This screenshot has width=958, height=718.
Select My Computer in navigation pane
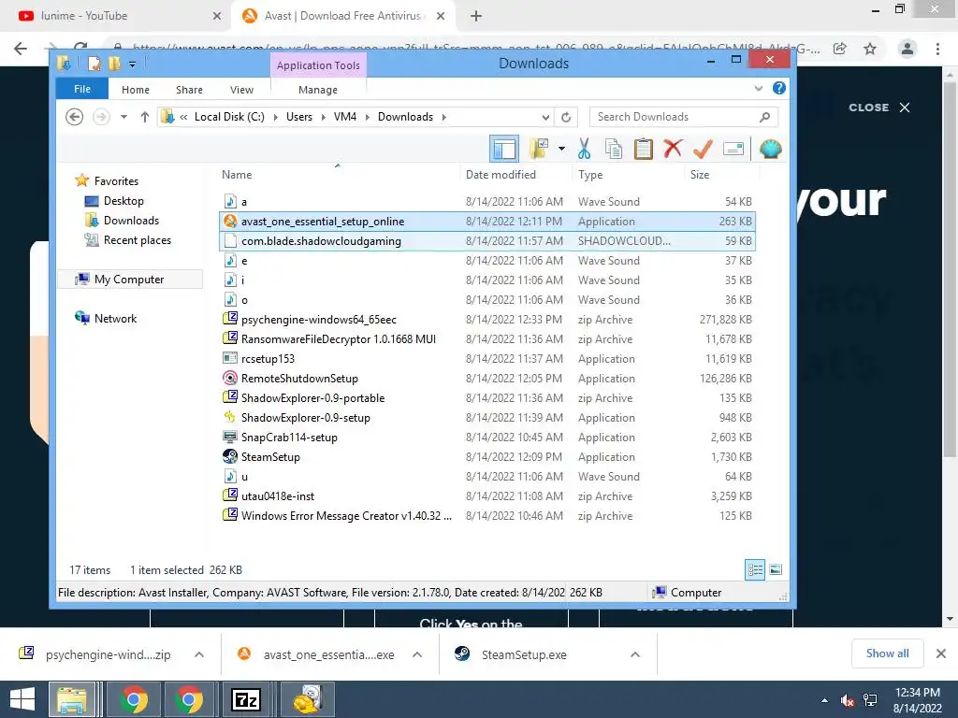tap(129, 279)
